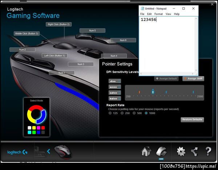Select the second DPI level value box
218x170 pixels.
[x=115, y=87]
